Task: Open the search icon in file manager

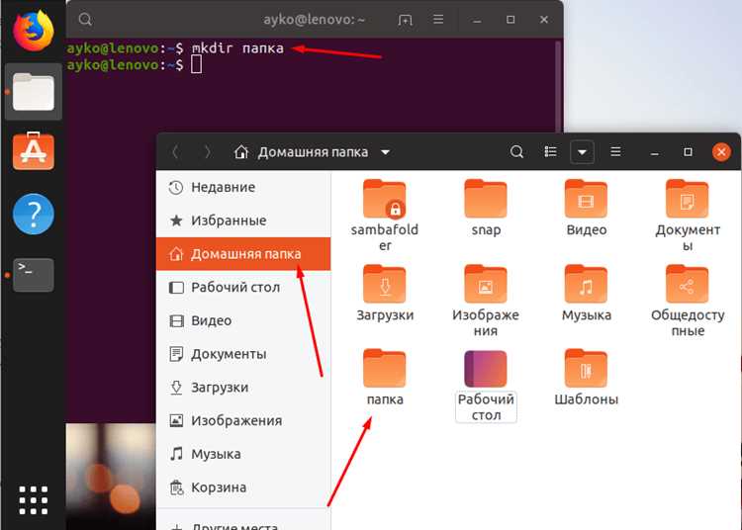Action: pos(516,151)
